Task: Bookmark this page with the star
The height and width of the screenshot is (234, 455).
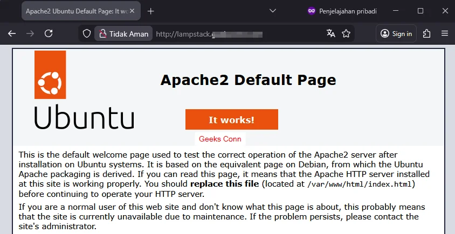Action: coord(346,34)
